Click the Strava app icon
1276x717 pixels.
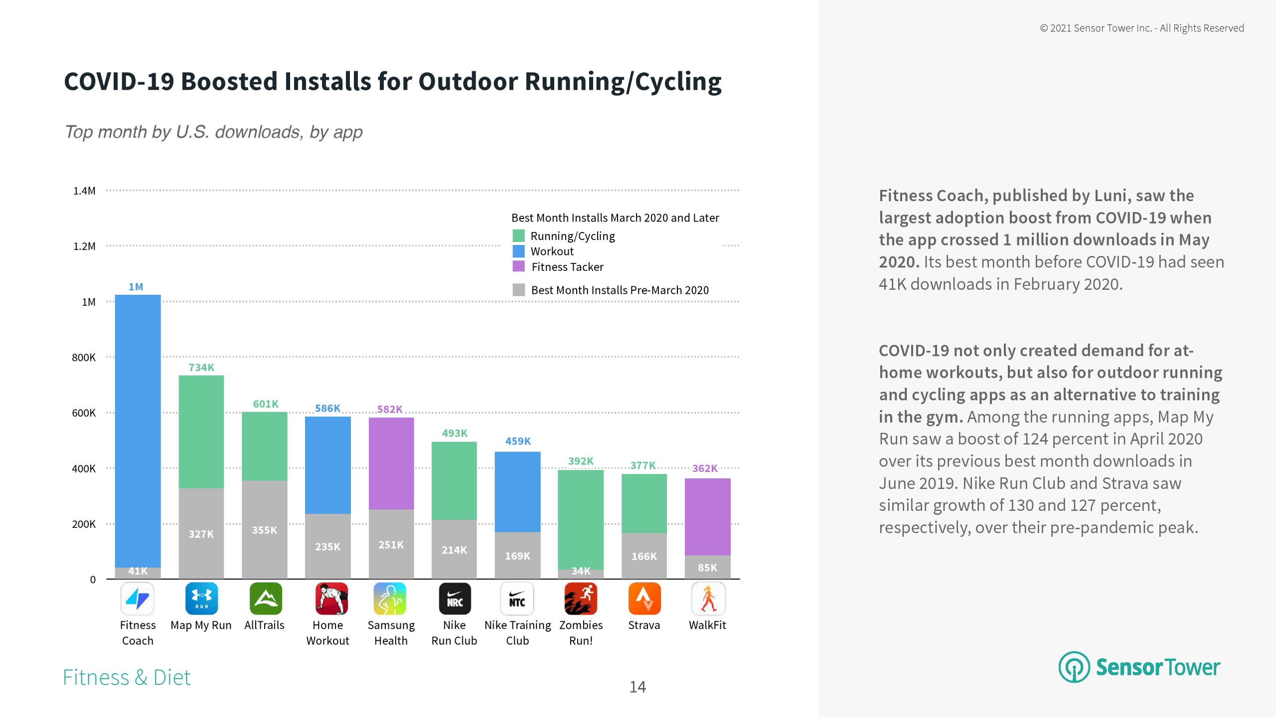point(644,599)
